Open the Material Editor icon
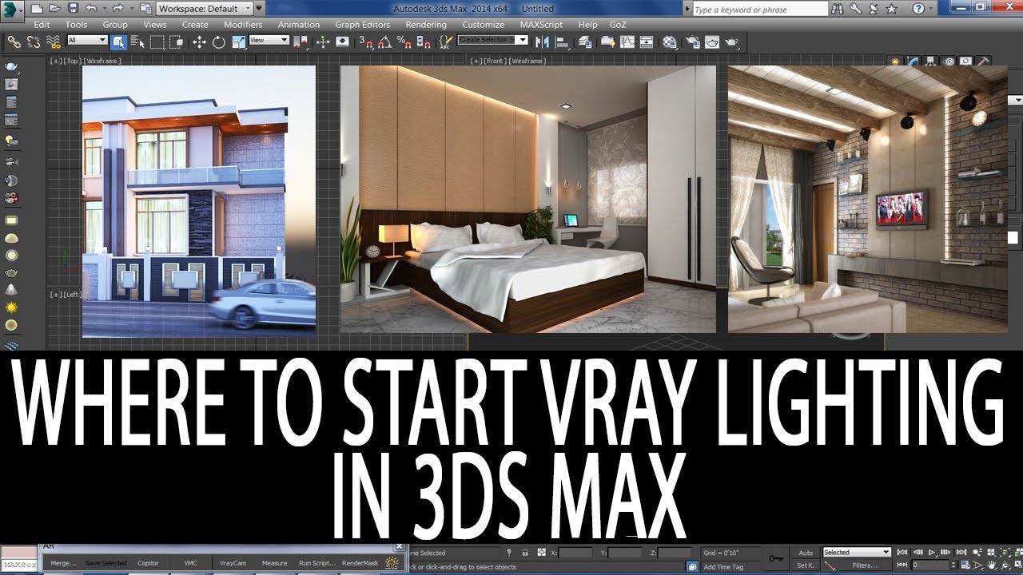The image size is (1023, 575). (669, 42)
